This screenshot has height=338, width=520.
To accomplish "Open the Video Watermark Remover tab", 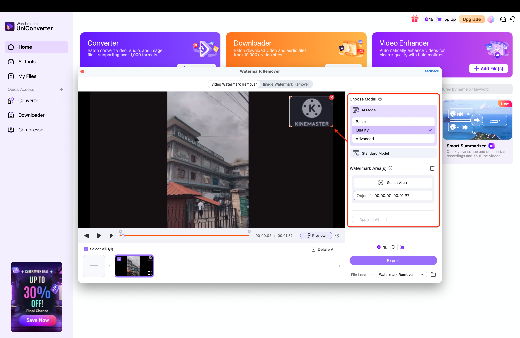I will tap(234, 84).
